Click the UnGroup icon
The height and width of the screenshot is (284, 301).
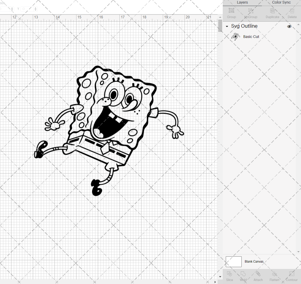(x=251, y=11)
